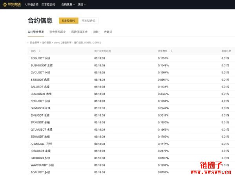Select the SRMUSDT 永续 contract
Viewport: 235px width, 176px height.
[x=40, y=108]
